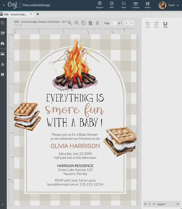
Task: Click the Save As icon in sidebar
Action: click(3, 33)
